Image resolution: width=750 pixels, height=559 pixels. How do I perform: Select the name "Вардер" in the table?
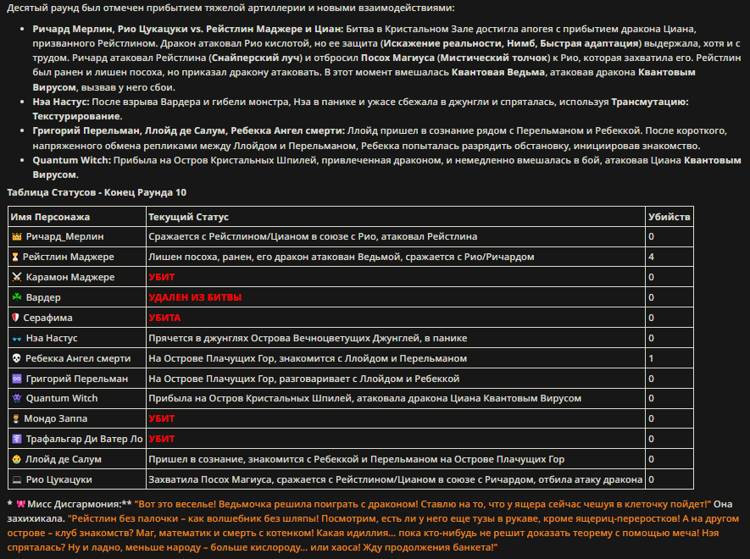(x=43, y=297)
